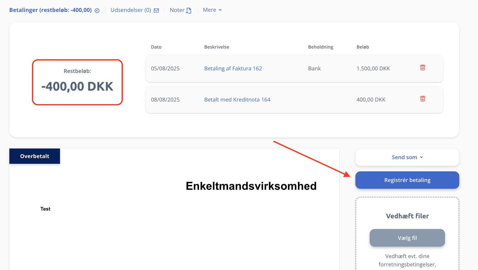Open the Betalt med Kreditnota 164 link
478x270 pixels.
(237, 100)
